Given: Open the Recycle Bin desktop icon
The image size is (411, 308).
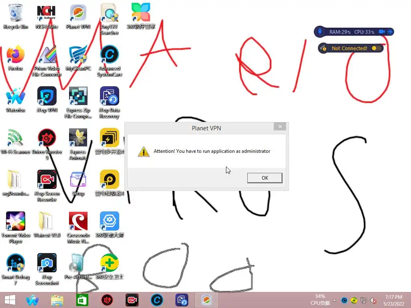Looking at the screenshot, I should tap(16, 16).
